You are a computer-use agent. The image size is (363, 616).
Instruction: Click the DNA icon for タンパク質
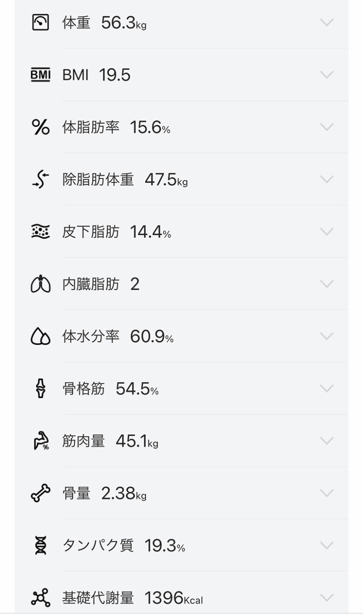(40, 545)
